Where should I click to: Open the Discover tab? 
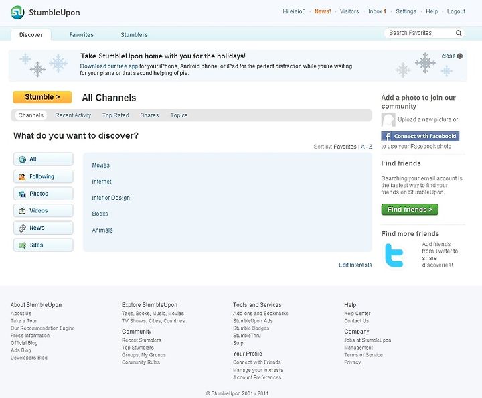[x=31, y=34]
